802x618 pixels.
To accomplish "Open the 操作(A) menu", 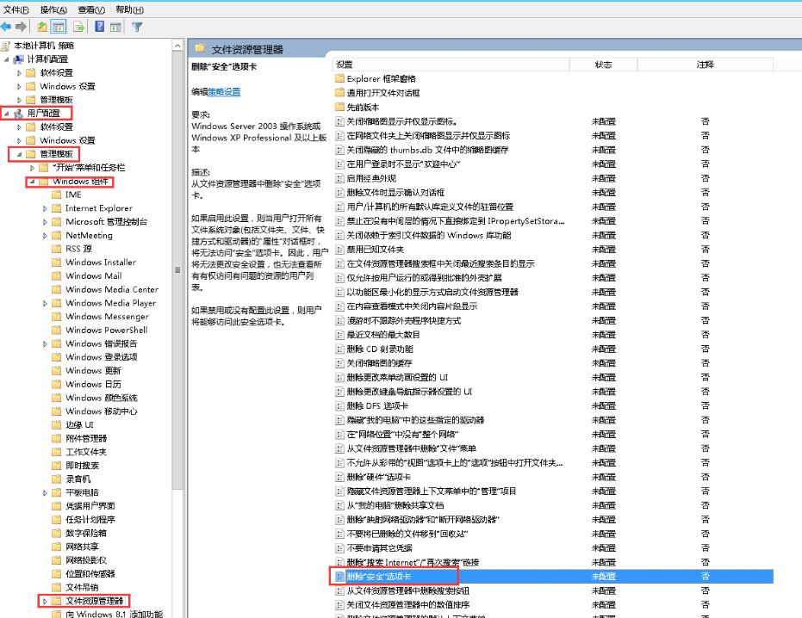I will 53,9.
